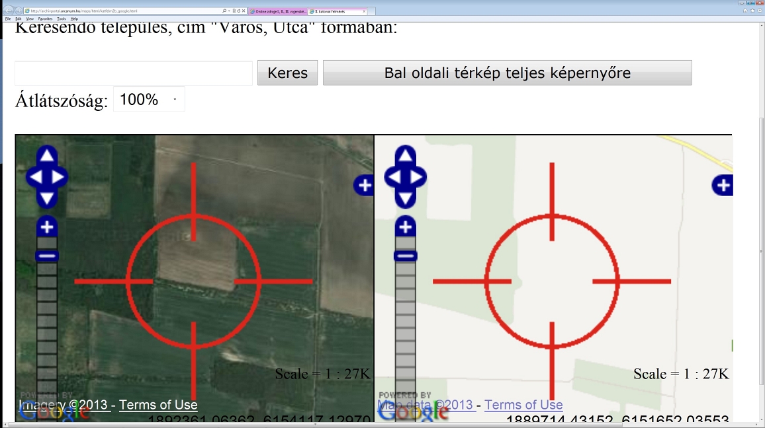Open the browser Home page icon
This screenshot has width=765, height=428.
745,11
